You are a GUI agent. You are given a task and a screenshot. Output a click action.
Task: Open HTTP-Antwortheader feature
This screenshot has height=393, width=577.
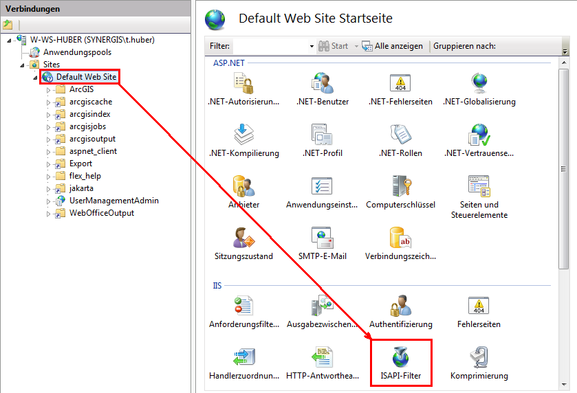click(x=323, y=363)
